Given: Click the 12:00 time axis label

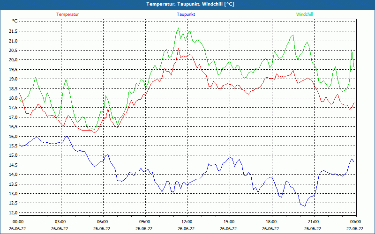Looking at the screenshot, I should tap(187, 222).
